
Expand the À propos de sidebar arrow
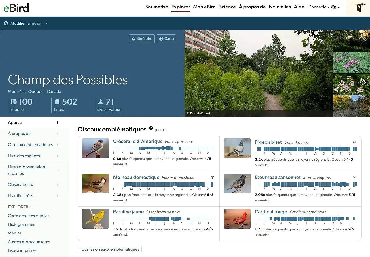58,134
